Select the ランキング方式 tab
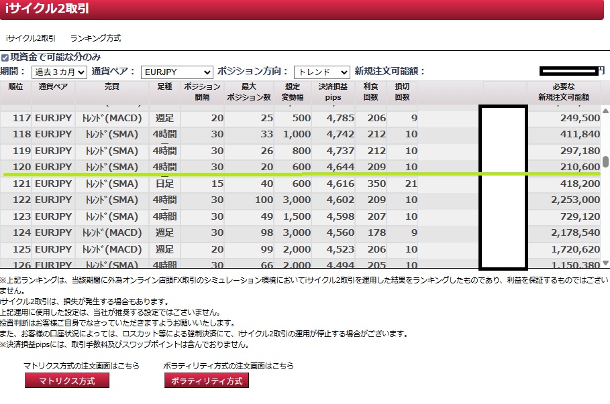Screen dimensions: 610x404 click(x=95, y=39)
